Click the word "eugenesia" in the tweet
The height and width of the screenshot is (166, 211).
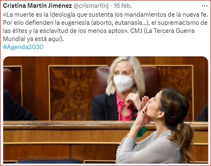[75, 23]
